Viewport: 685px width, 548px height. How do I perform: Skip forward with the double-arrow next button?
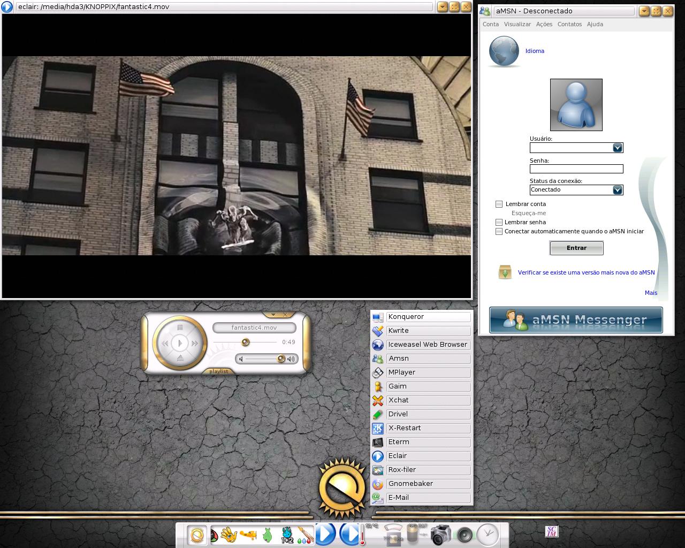point(195,343)
